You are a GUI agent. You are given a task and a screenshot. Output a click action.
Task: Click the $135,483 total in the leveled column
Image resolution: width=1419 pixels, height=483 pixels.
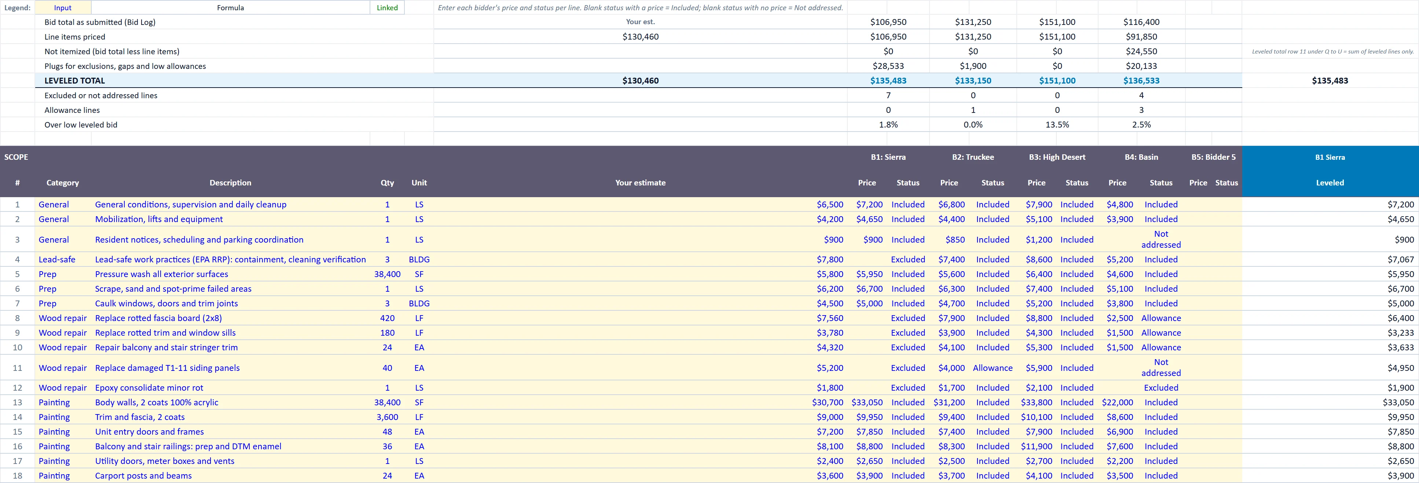[1330, 80]
